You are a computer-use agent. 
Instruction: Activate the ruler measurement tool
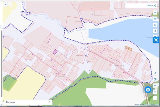coord(155,19)
